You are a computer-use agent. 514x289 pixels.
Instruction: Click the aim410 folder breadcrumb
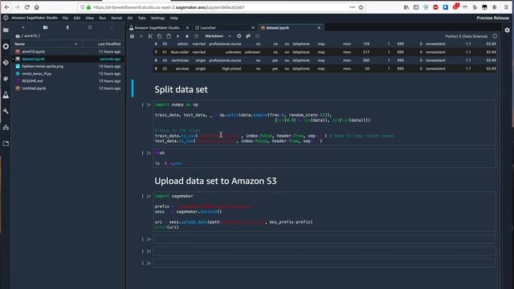click(31, 36)
